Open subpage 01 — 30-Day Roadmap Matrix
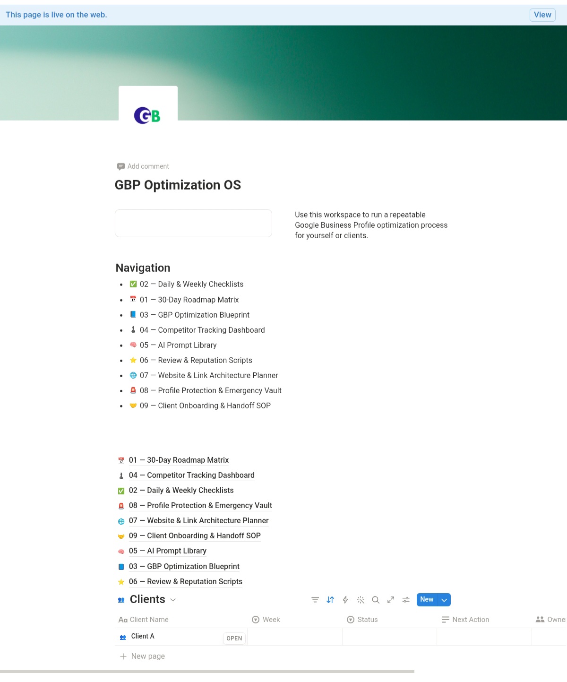 click(x=179, y=460)
